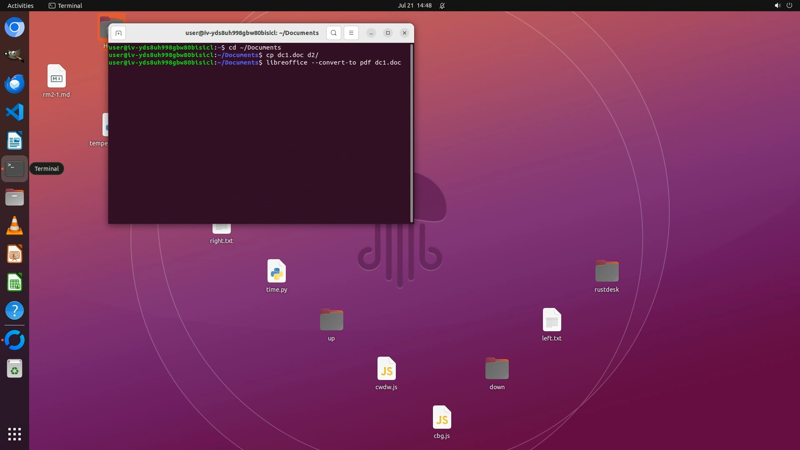Open Visual Studio Code from dock
Image resolution: width=800 pixels, height=450 pixels.
click(x=15, y=112)
